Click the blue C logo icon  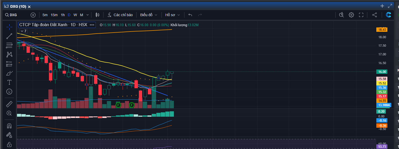pos(388,15)
